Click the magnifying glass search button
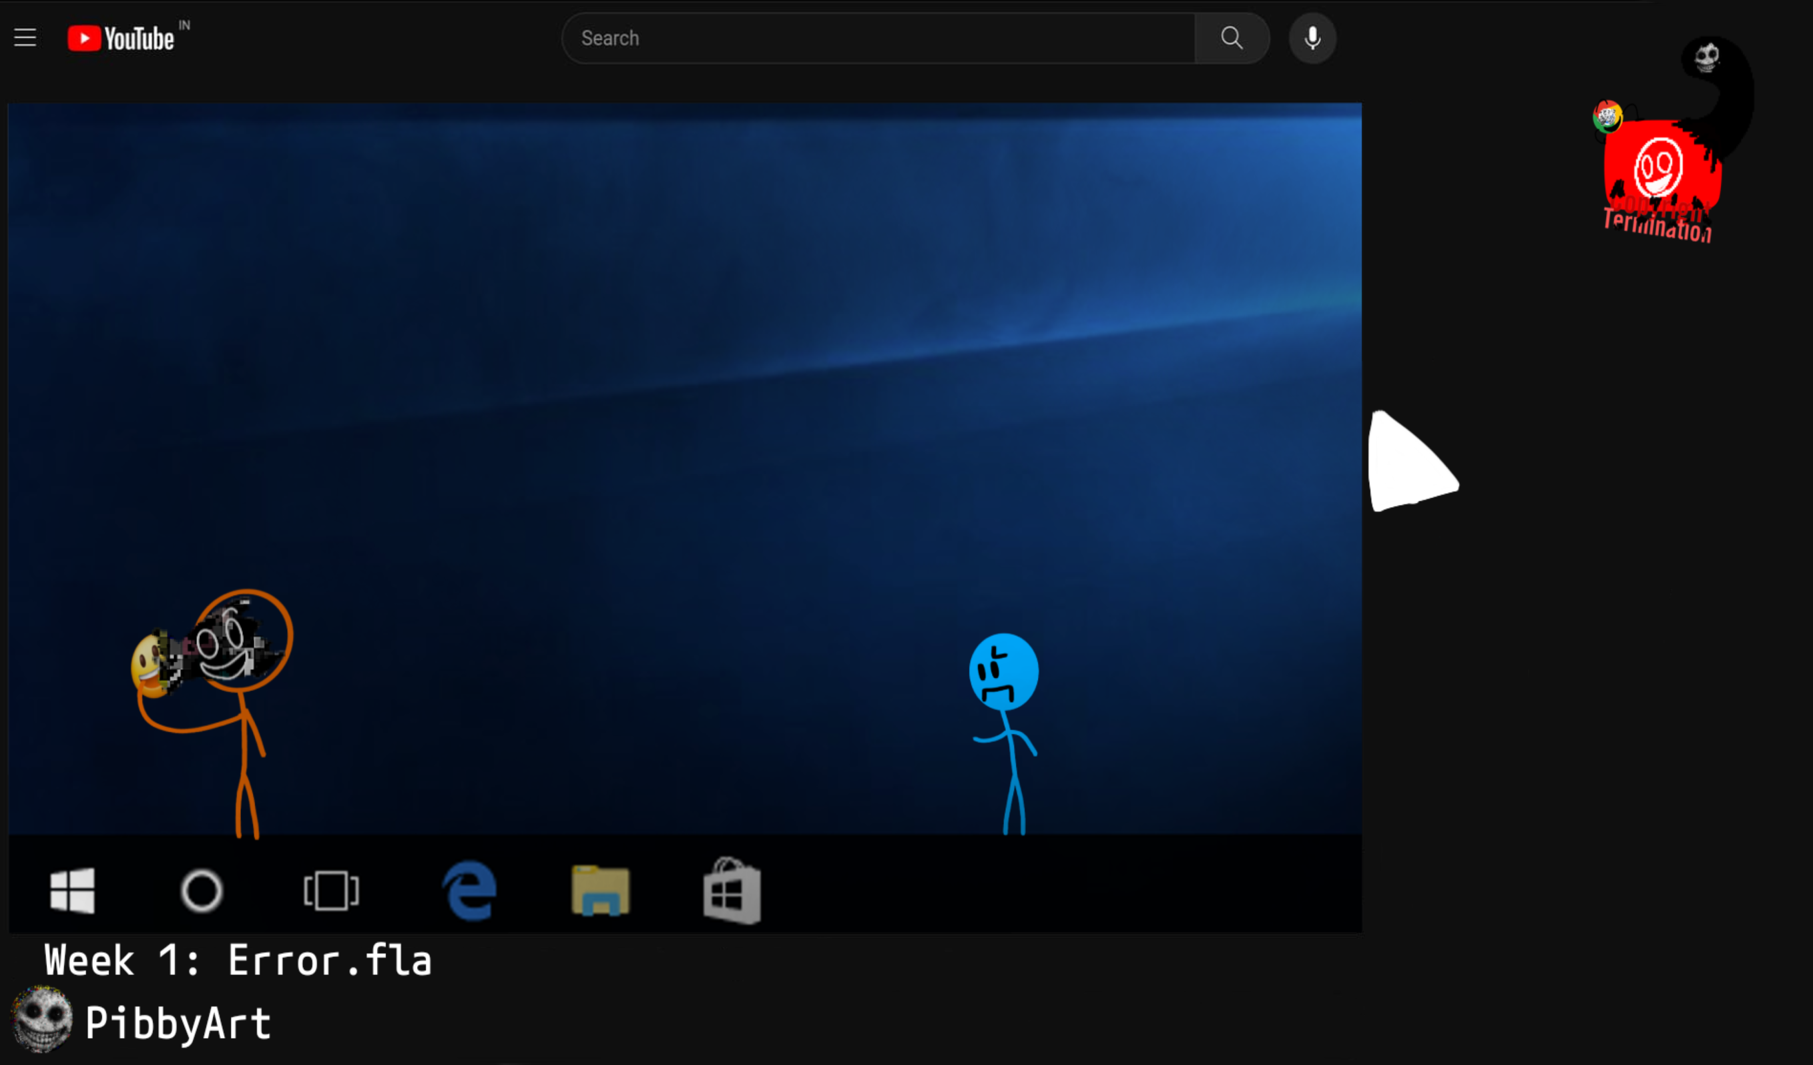Viewport: 1813px width, 1065px height. [1231, 38]
